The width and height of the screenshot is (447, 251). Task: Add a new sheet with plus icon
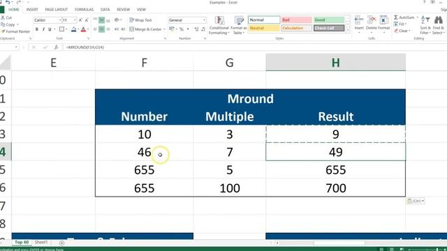click(62, 243)
